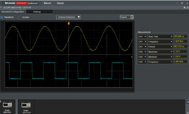Minimize the TekBench window
Viewport: 189px width, 114px height.
(x=177, y=3)
